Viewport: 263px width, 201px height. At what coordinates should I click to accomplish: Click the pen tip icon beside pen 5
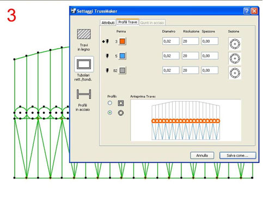pyautogui.click(x=107, y=56)
